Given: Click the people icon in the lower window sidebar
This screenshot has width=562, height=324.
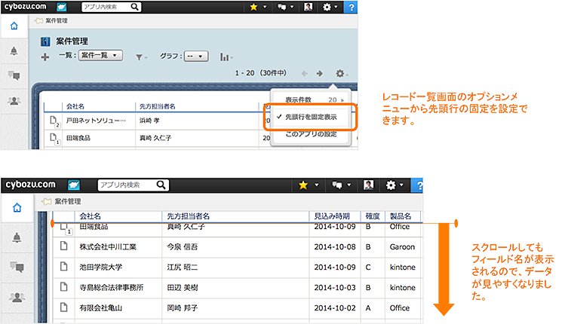Looking at the screenshot, I should click(x=15, y=297).
